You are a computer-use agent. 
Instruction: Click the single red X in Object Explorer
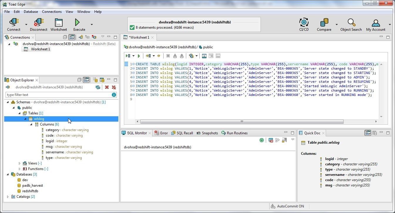(x=107, y=87)
